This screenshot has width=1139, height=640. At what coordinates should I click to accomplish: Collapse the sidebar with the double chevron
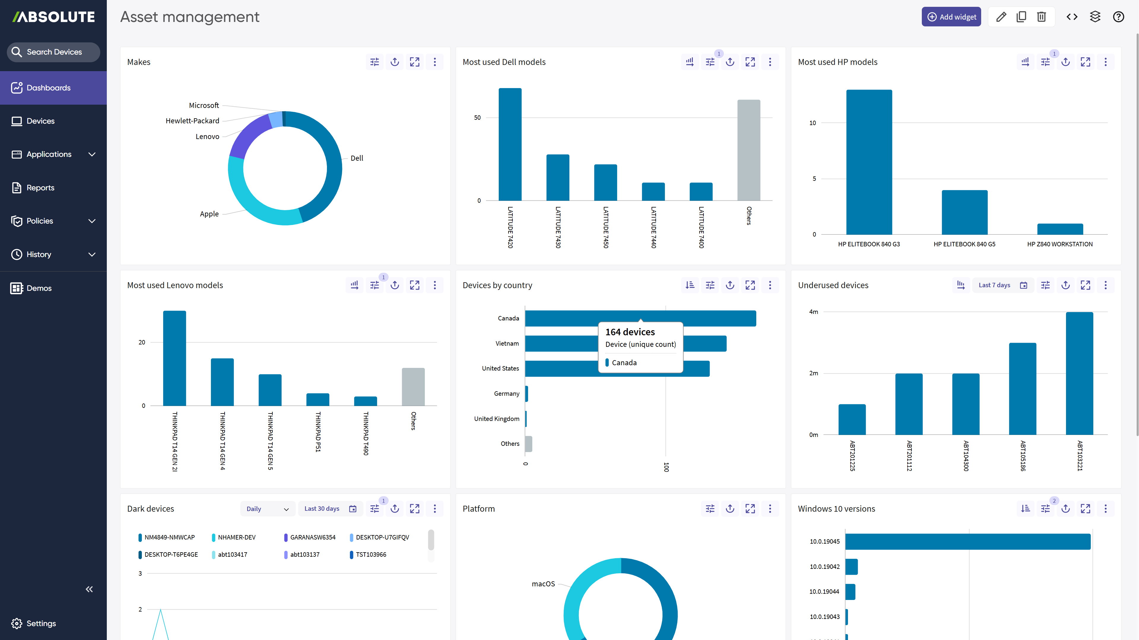tap(89, 589)
